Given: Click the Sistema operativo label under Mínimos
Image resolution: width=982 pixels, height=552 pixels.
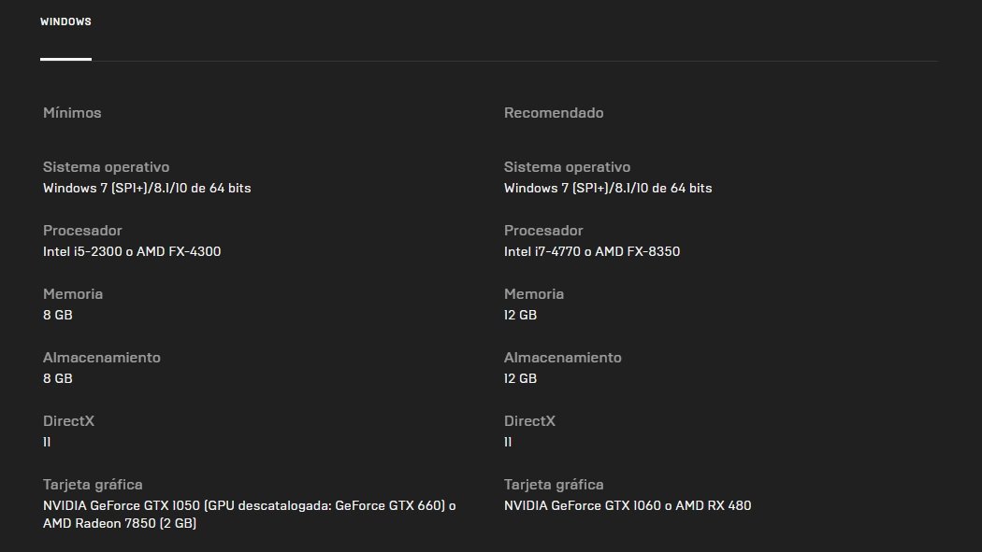Looking at the screenshot, I should click(x=107, y=167).
